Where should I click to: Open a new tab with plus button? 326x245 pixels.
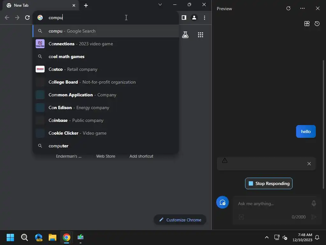(x=86, y=5)
